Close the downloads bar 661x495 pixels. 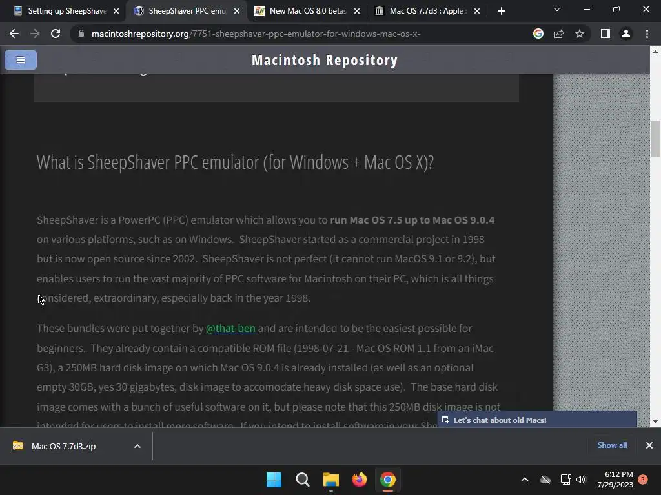pos(649,445)
